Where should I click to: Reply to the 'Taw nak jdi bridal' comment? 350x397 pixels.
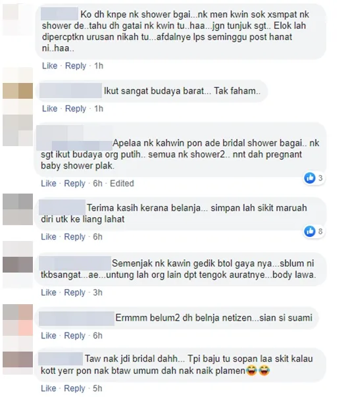(x=74, y=388)
